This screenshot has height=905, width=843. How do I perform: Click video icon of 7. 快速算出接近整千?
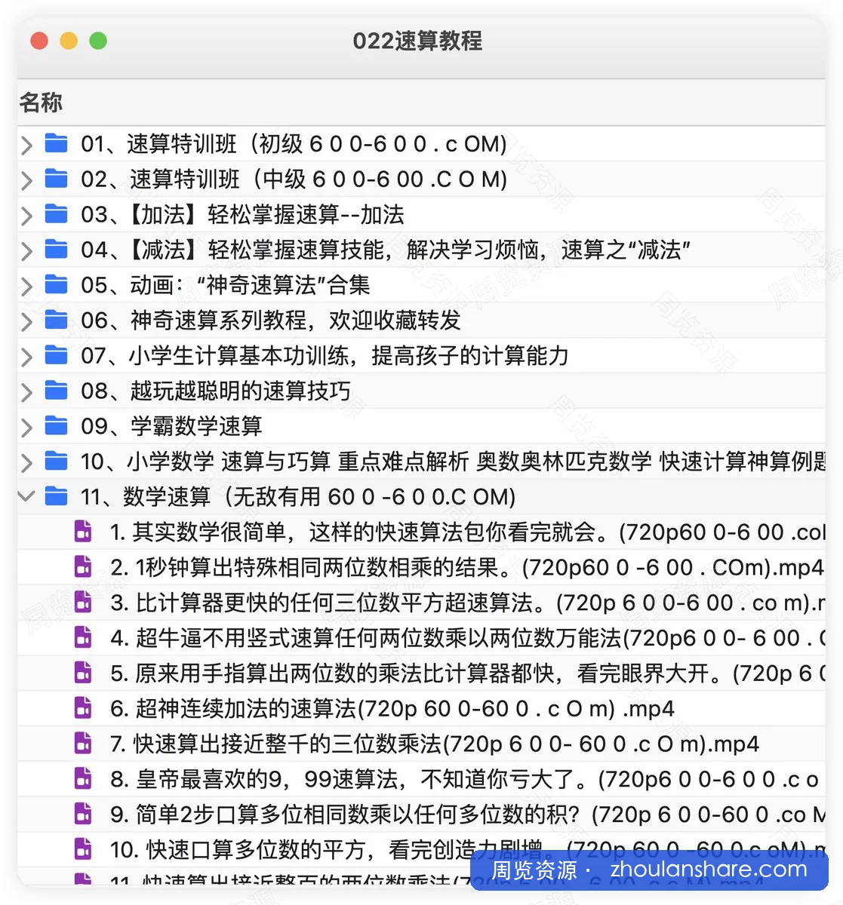click(x=83, y=744)
